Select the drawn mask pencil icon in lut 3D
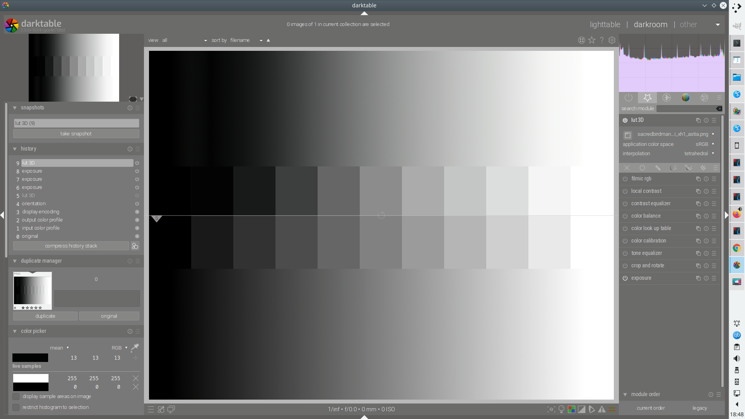Screen dimensions: 745x419 point(658,168)
